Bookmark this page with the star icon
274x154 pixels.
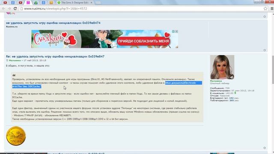point(265,9)
